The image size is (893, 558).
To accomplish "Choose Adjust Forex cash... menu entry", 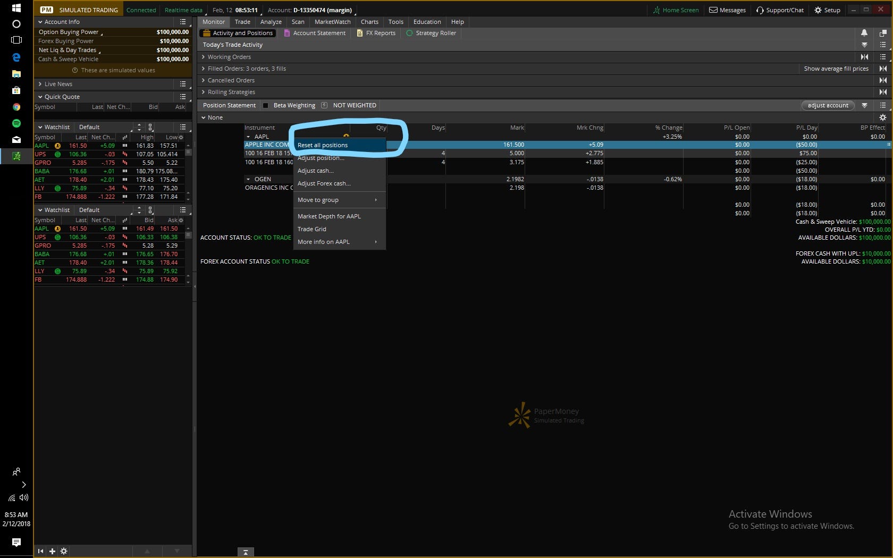I will [x=339, y=183].
